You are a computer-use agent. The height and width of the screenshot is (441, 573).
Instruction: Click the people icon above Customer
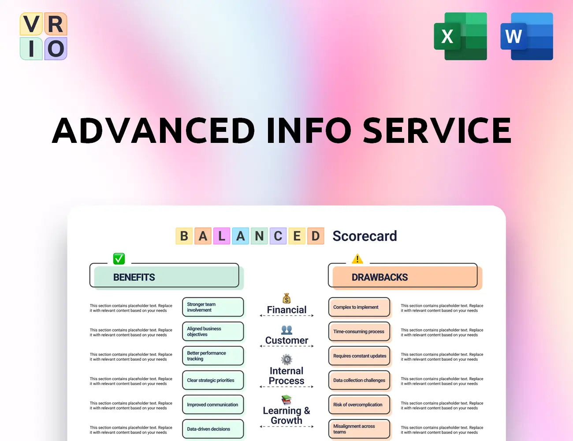click(286, 330)
